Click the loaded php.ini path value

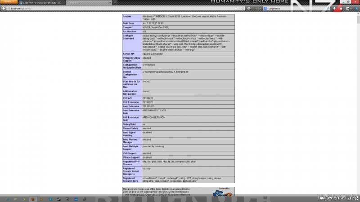(x=165, y=72)
